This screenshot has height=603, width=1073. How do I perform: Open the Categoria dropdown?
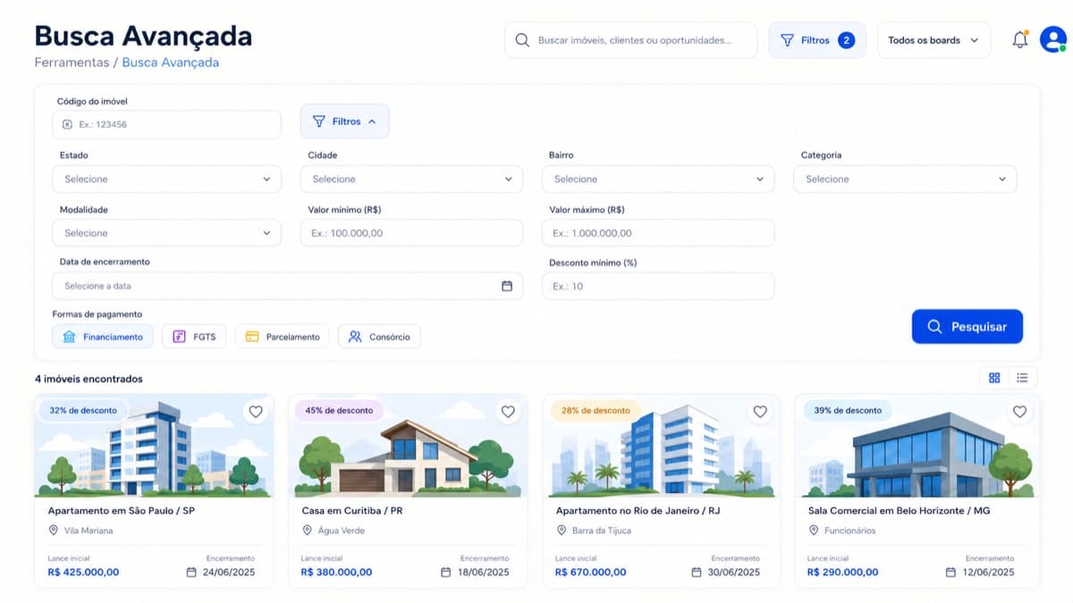pyautogui.click(x=905, y=179)
